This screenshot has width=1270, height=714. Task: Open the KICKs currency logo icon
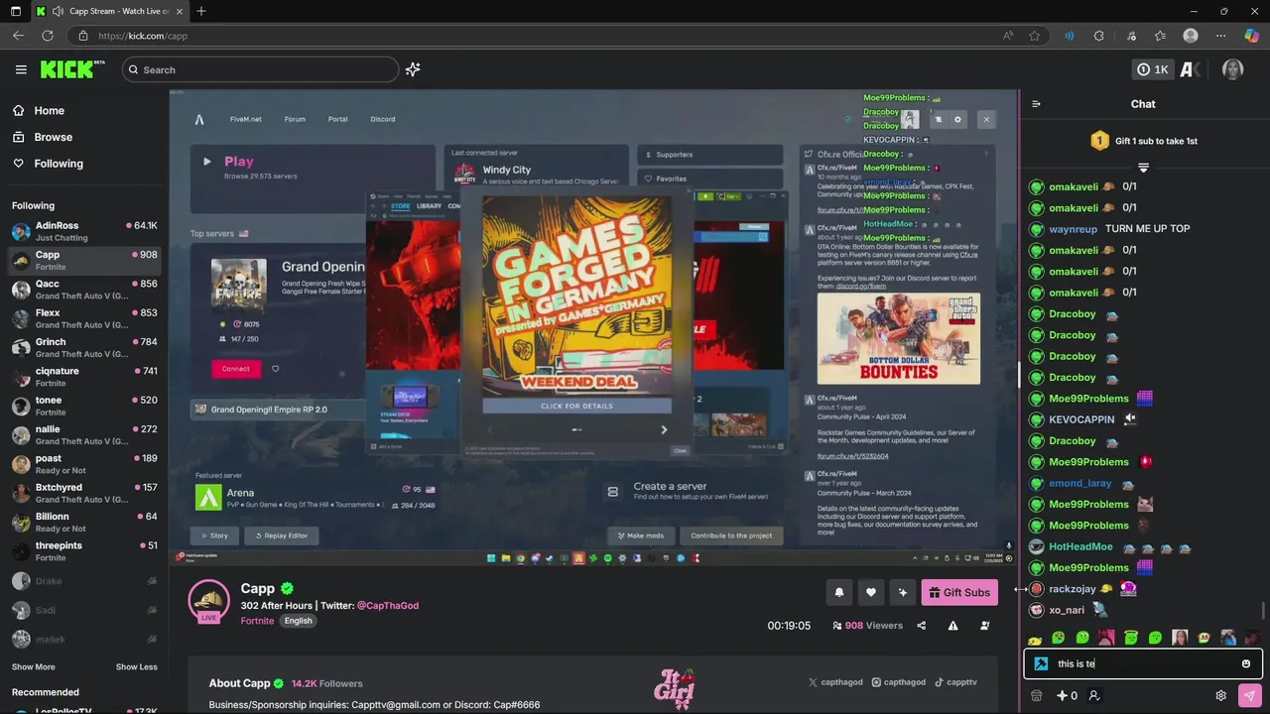(x=1192, y=69)
